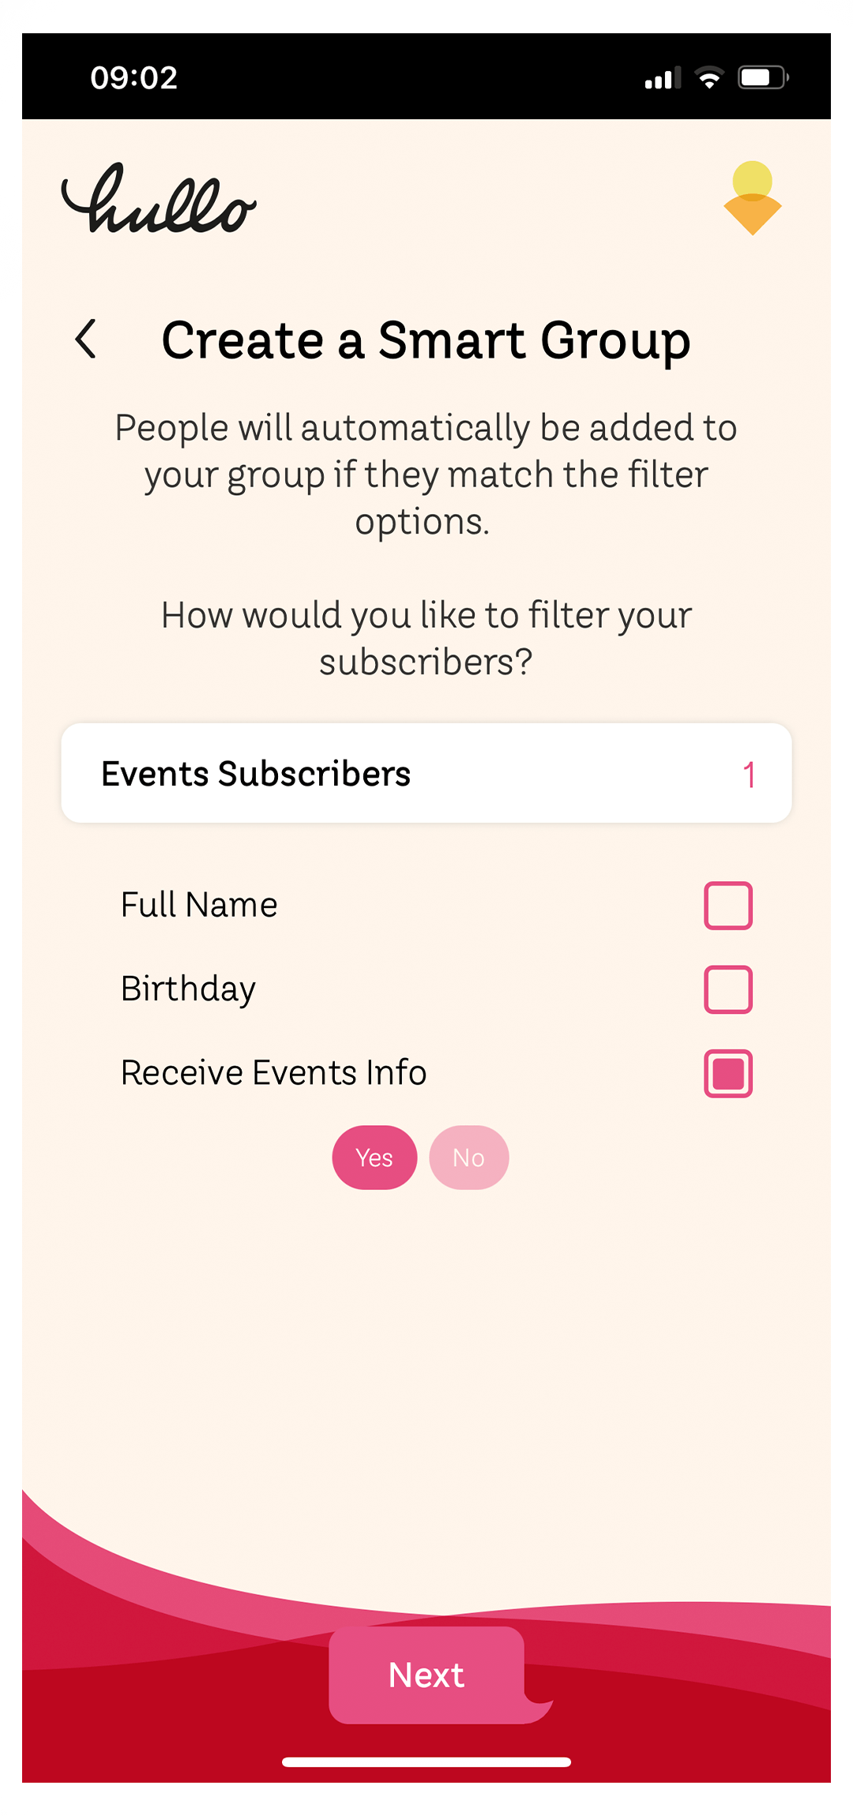Open the profile avatar icon
The image size is (853, 1816).
[752, 198]
